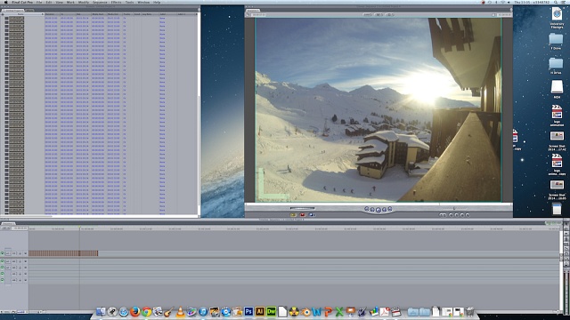Toggle A2 track audible control in Timeline
The height and width of the screenshot is (320, 570).
pyautogui.click(x=3, y=268)
